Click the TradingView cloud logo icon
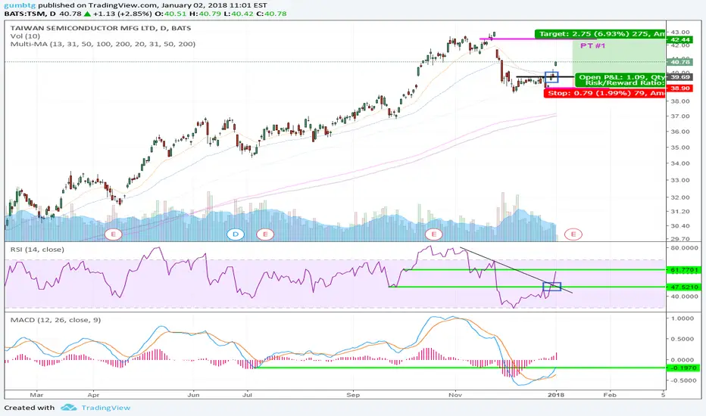The height and width of the screenshot is (416, 706). [69, 408]
